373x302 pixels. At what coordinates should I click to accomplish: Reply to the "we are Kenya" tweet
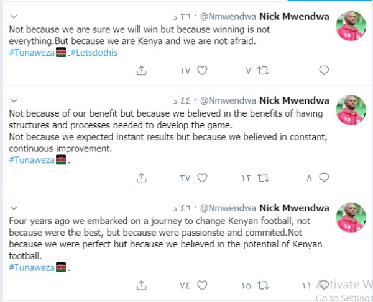[323, 71]
